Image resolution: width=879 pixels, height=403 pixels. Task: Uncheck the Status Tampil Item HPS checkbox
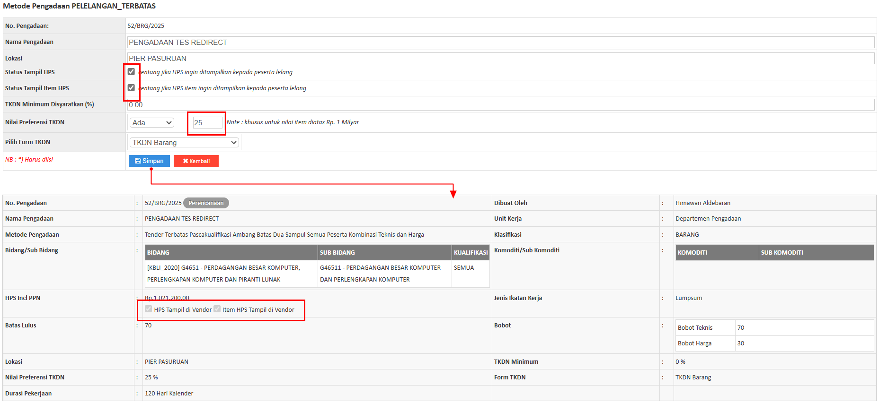point(131,88)
